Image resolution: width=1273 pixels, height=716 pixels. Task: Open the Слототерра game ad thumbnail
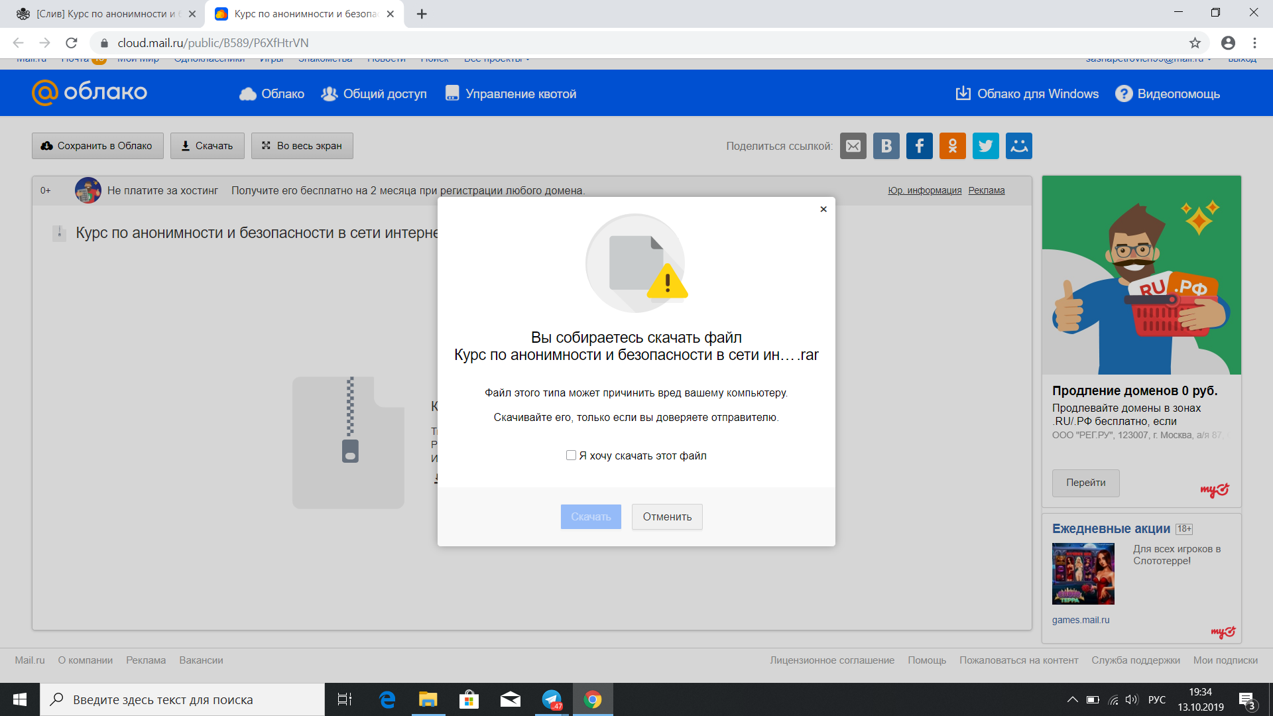tap(1083, 573)
